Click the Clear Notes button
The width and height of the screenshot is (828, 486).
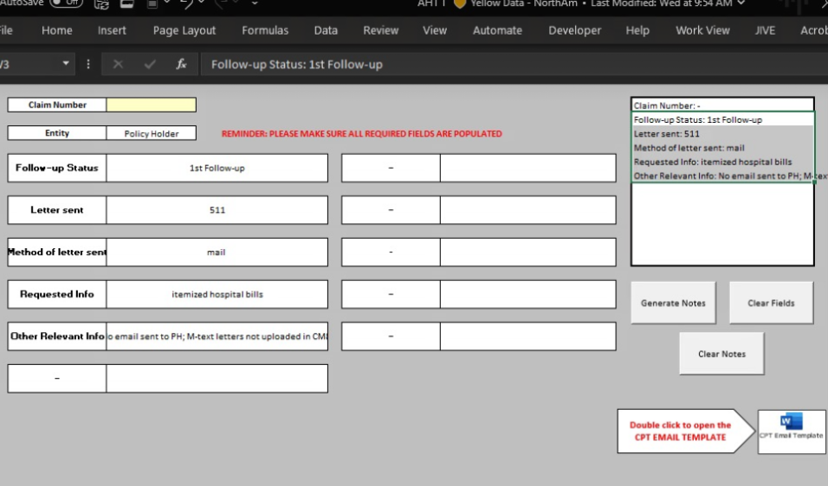(x=721, y=354)
